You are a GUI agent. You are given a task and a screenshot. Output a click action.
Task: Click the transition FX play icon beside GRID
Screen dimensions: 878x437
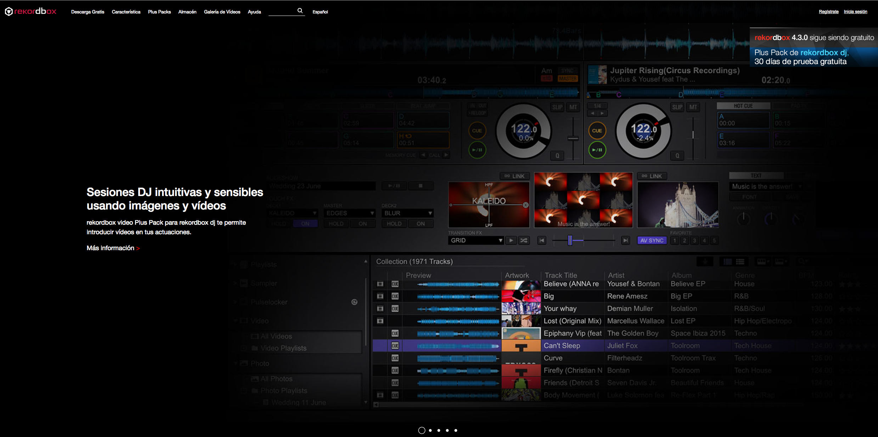point(511,241)
